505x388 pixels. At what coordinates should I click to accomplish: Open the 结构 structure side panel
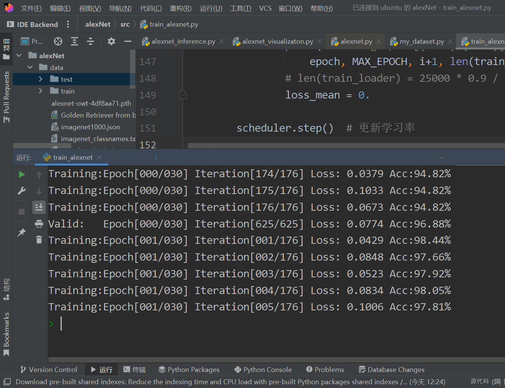coord(6,289)
